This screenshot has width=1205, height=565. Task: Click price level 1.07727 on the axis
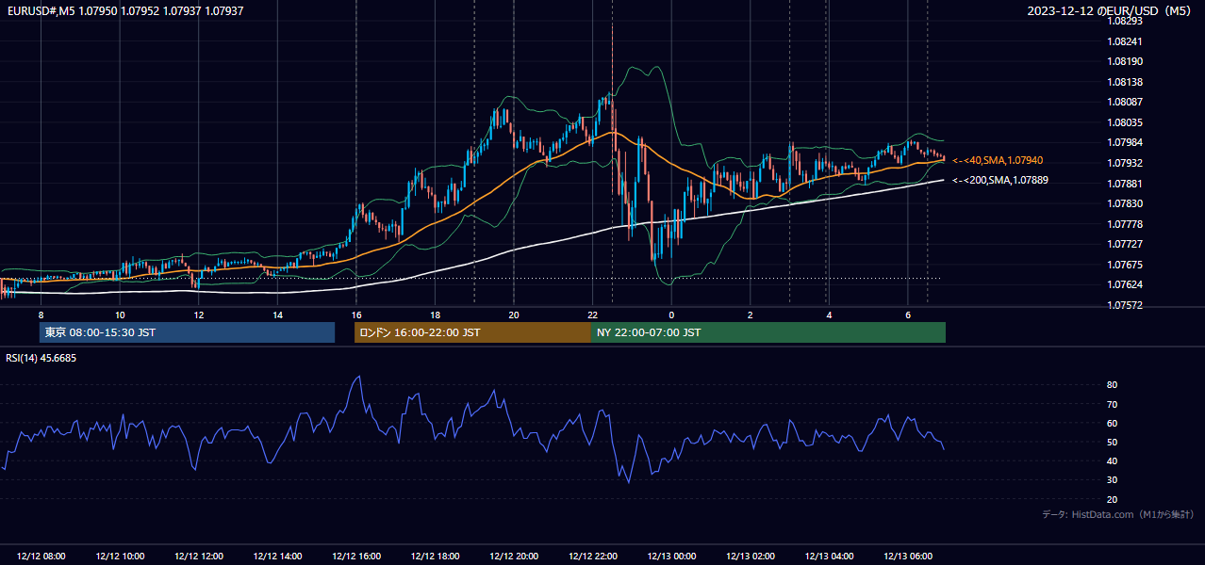1126,244
